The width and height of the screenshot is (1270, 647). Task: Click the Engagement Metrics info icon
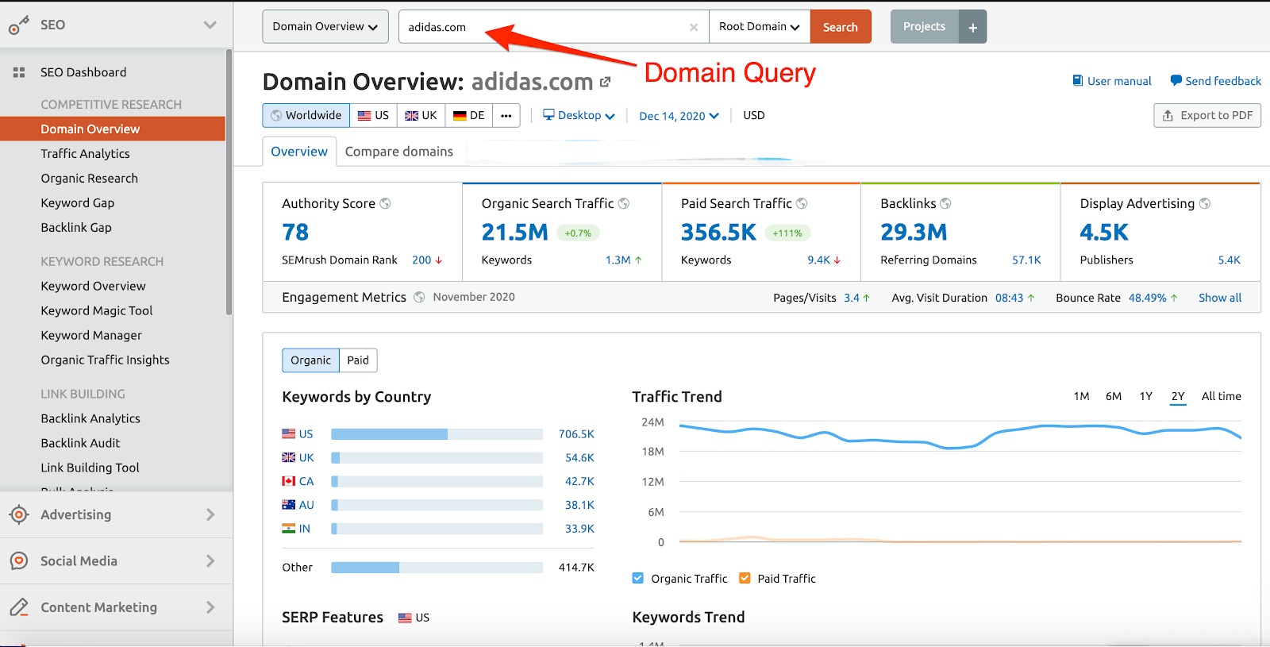419,297
